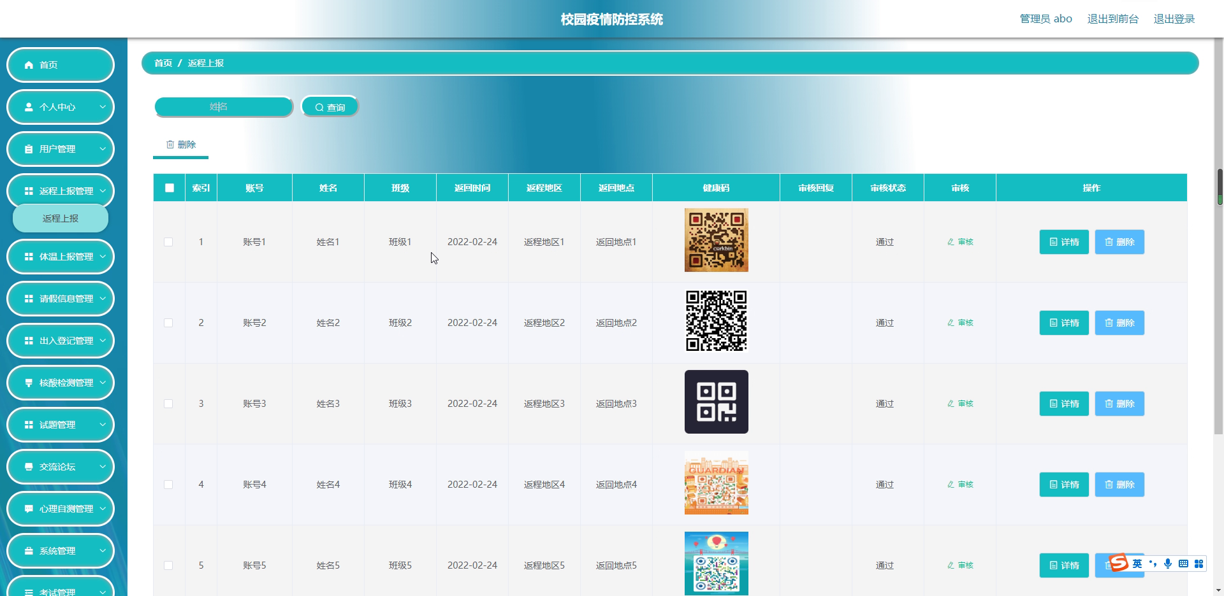Check the checkbox for row 账号5
The height and width of the screenshot is (596, 1224).
click(x=168, y=565)
